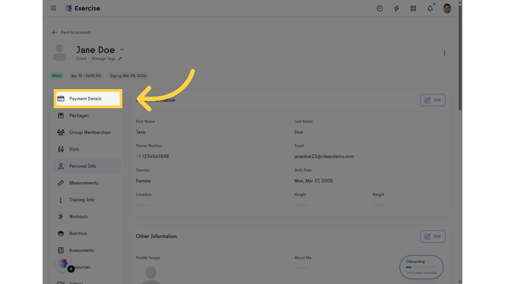The width and height of the screenshot is (505, 284).
Task: Edit the Other Information section
Action: (x=433, y=236)
